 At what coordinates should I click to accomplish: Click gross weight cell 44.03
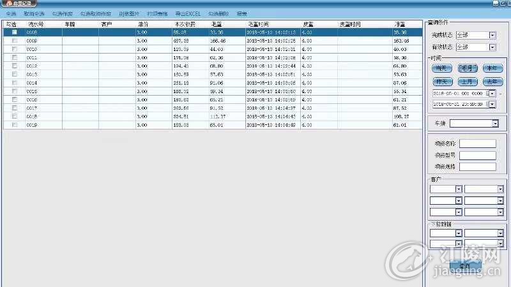coord(217,49)
